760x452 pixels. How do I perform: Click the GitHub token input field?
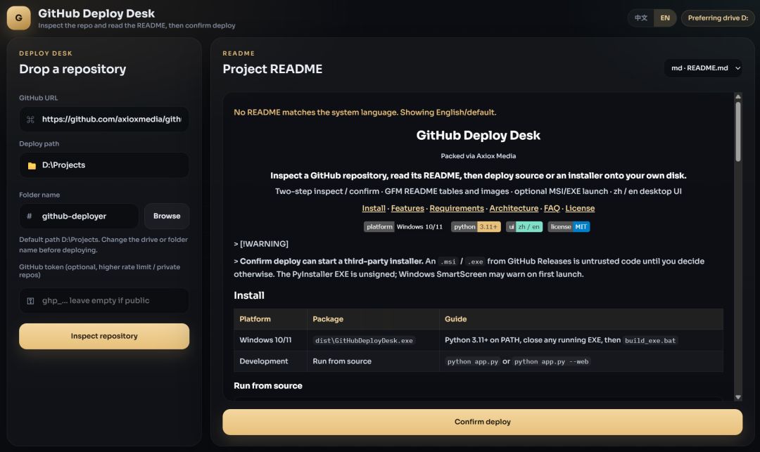[x=104, y=301]
